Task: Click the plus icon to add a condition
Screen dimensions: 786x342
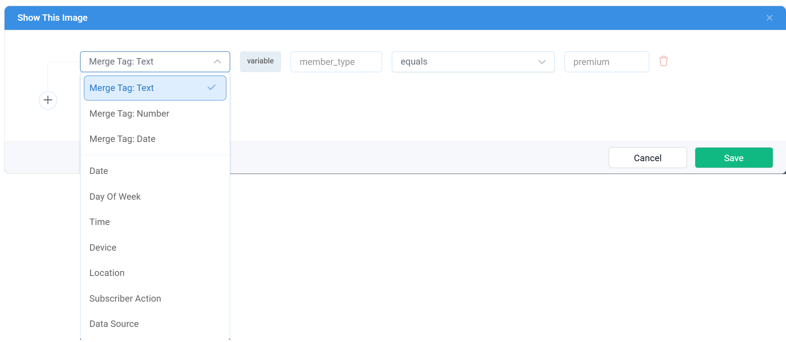Action: pos(48,100)
